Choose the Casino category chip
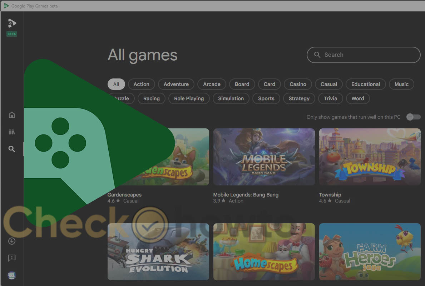Image resolution: width=425 pixels, height=286 pixels. pos(298,84)
